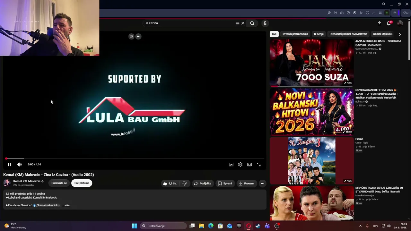The height and width of the screenshot is (231, 411).
Task: Click the send/flow arrow icon in address bar
Action: [361, 13]
